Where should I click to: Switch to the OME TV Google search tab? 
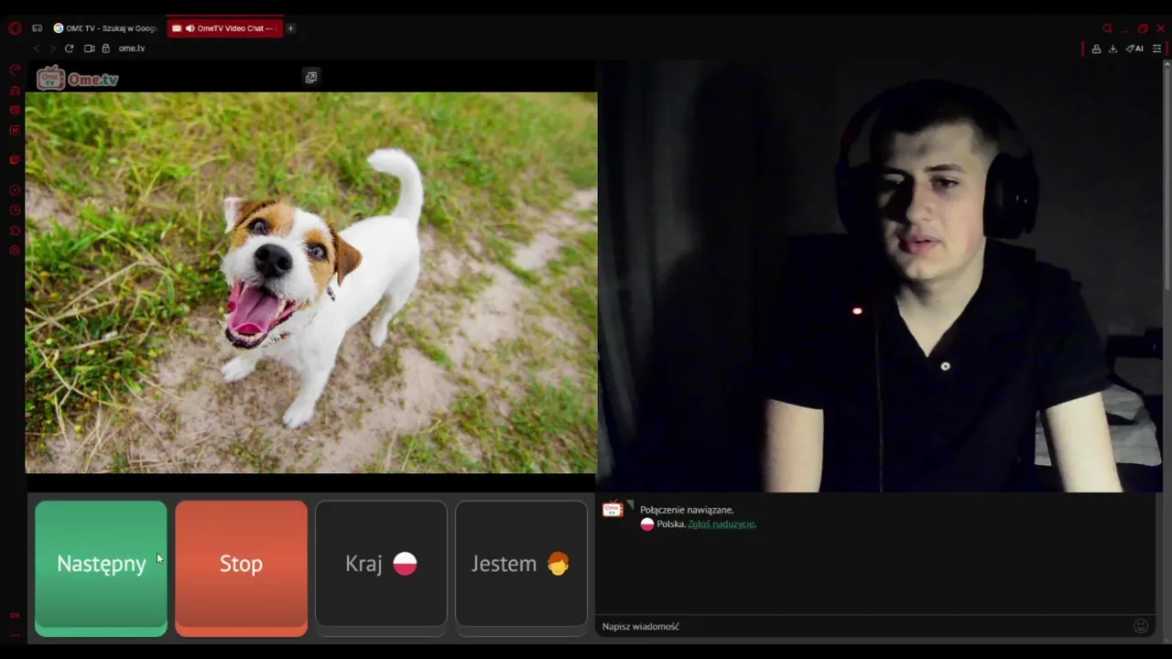[104, 28]
